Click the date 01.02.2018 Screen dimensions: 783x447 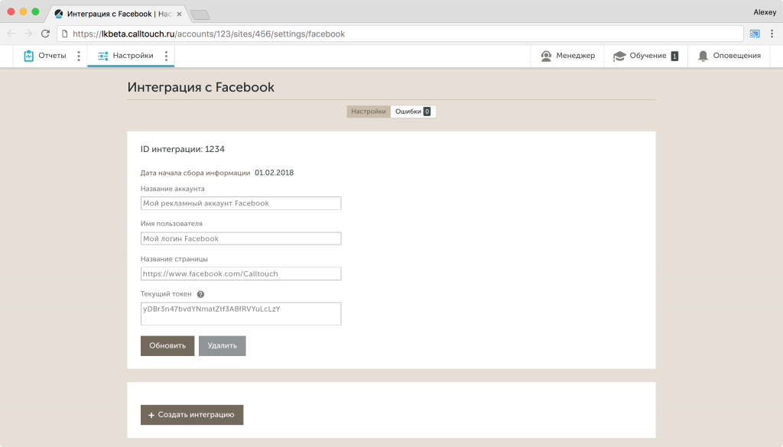point(275,173)
